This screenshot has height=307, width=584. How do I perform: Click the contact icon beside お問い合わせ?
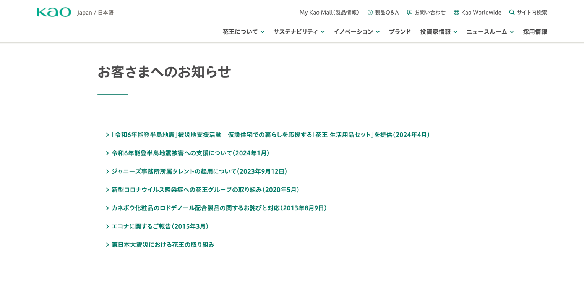(410, 13)
